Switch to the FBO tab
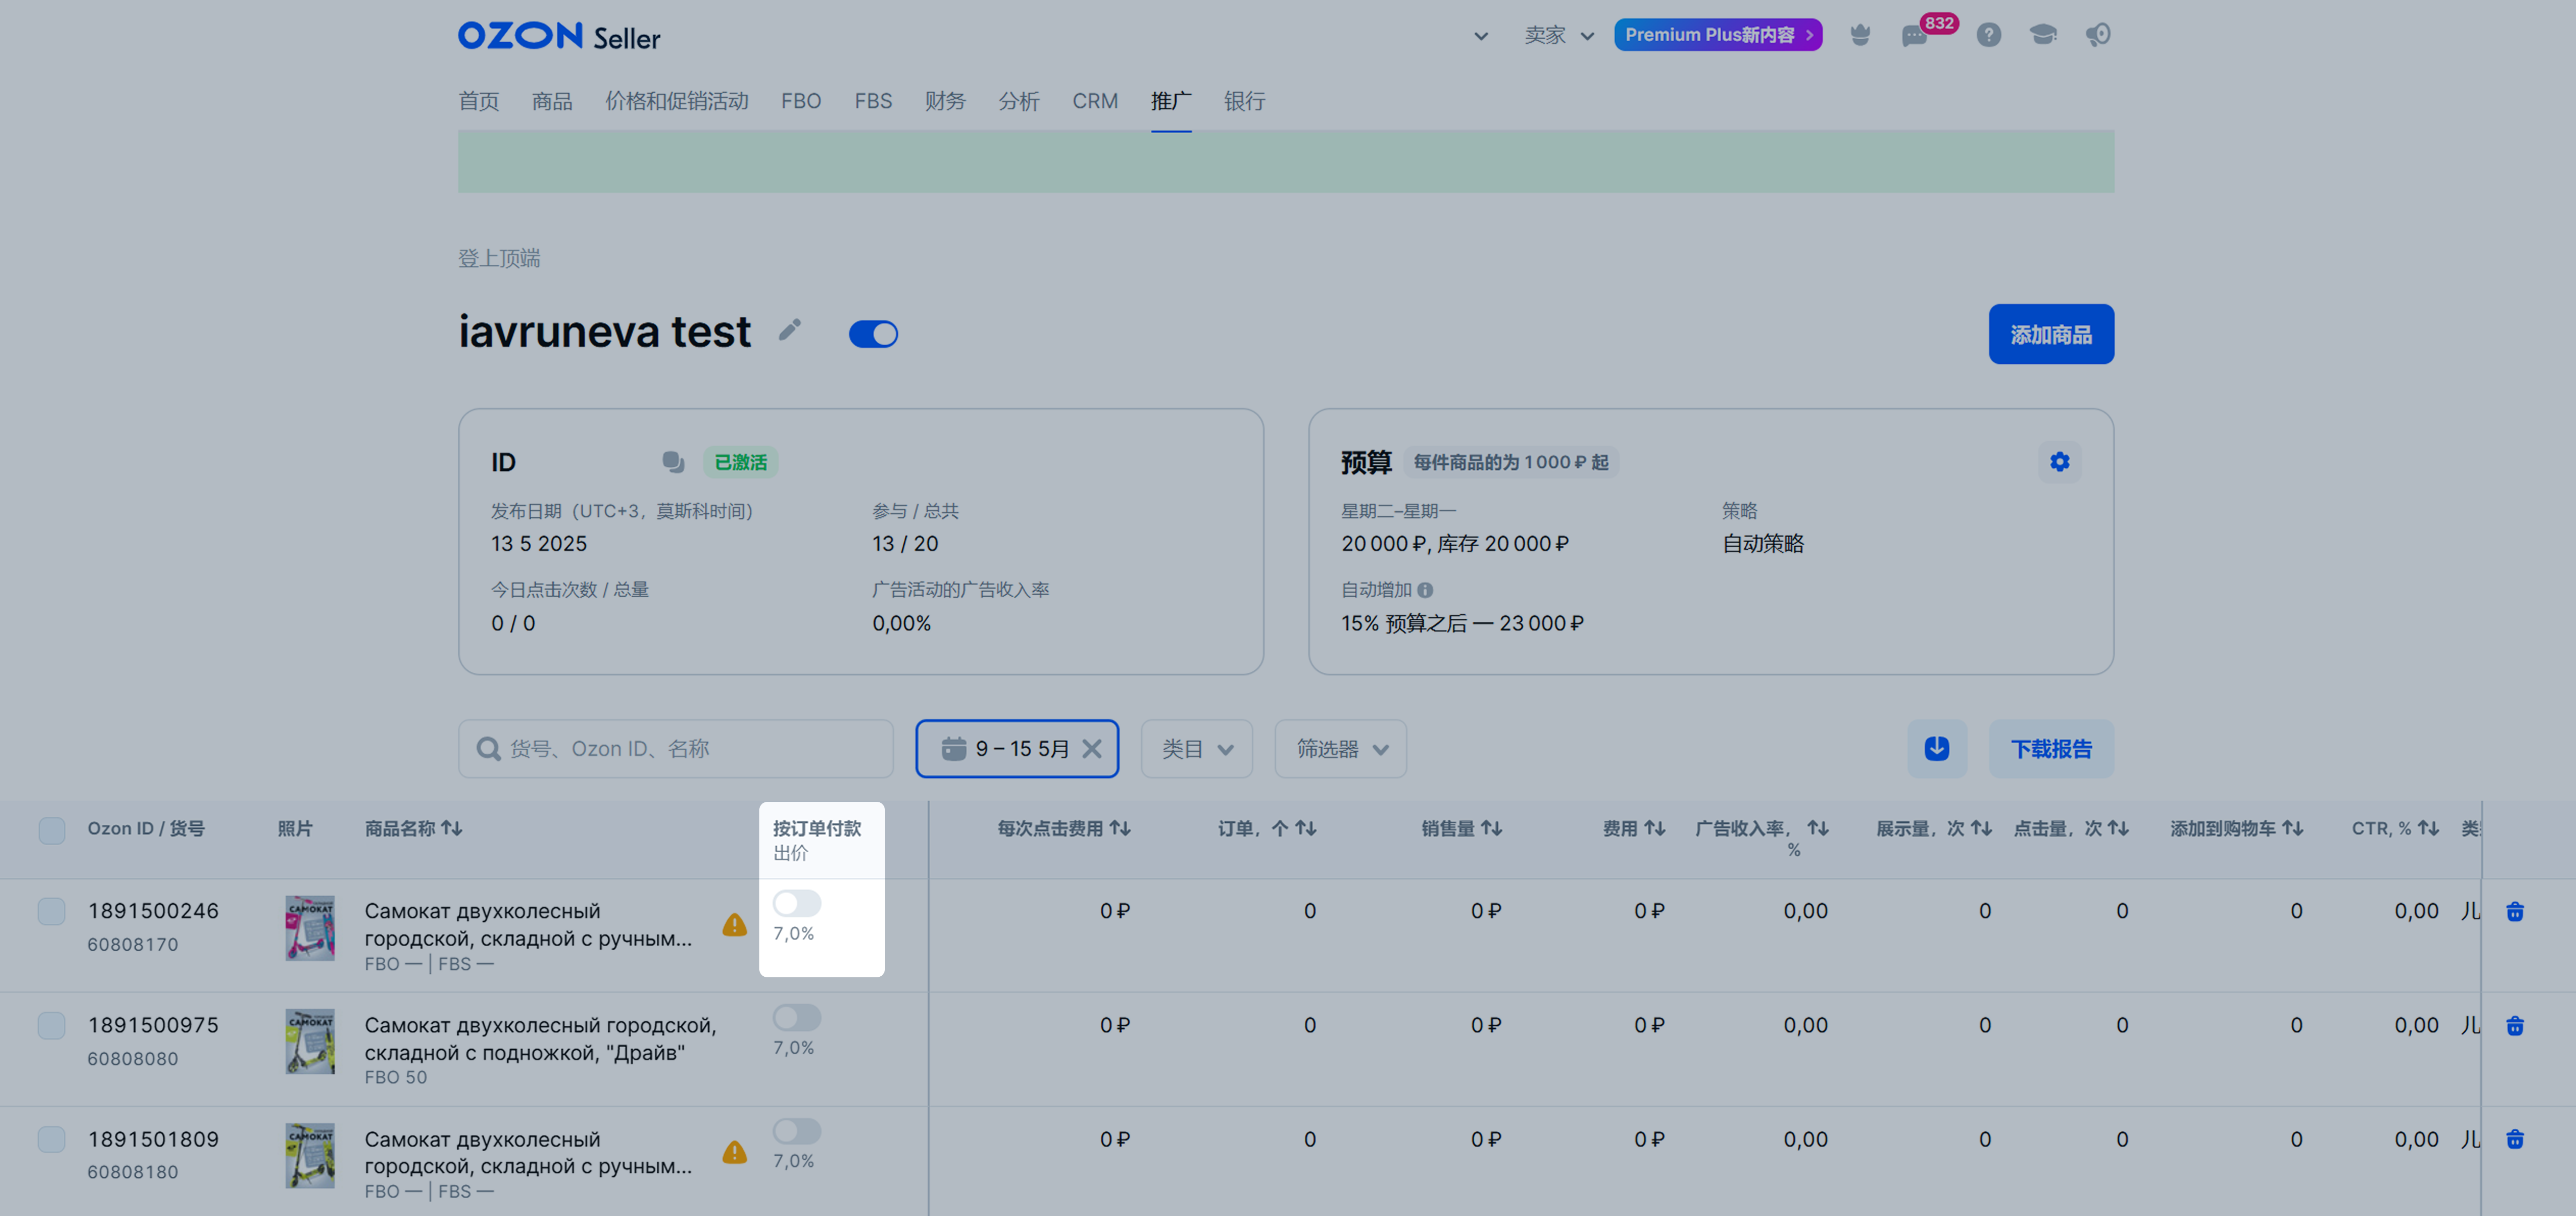Screen dimensions: 2576x1216 801,101
